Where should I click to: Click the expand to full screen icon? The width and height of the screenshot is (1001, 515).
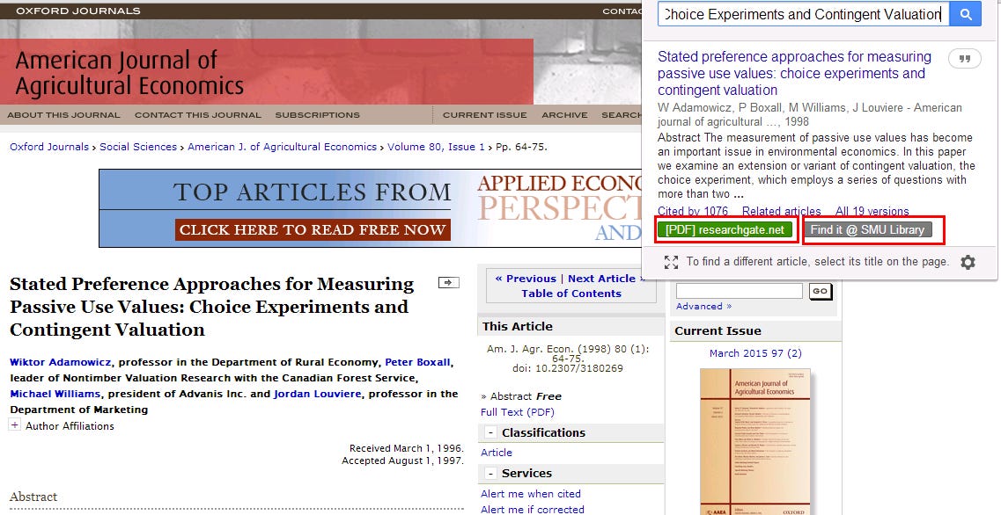[x=671, y=262]
